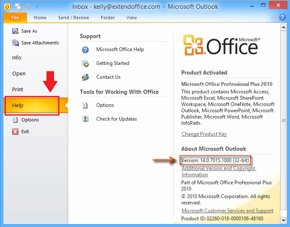Run Check for Updates
Screen dimensions: 290x227
coord(116,119)
